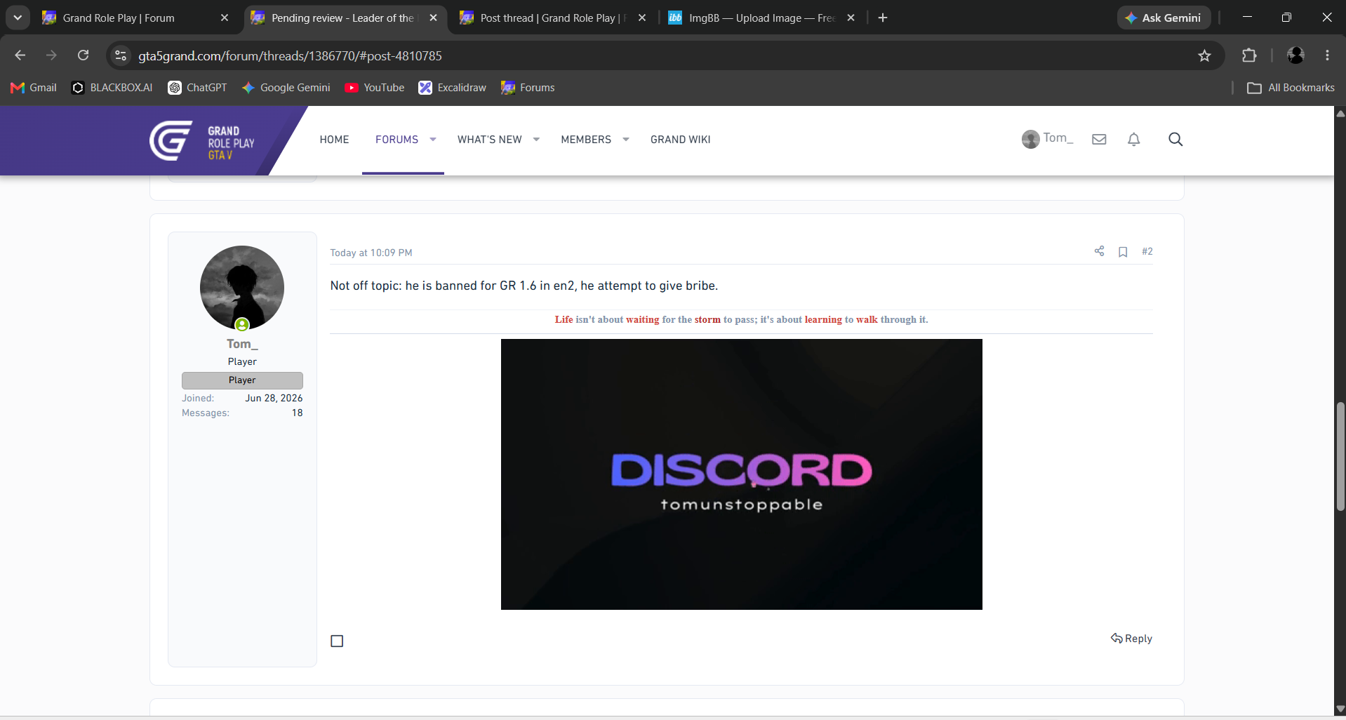This screenshot has width=1346, height=720.
Task: Bookmark this page with the star icon
Action: pyautogui.click(x=1204, y=55)
